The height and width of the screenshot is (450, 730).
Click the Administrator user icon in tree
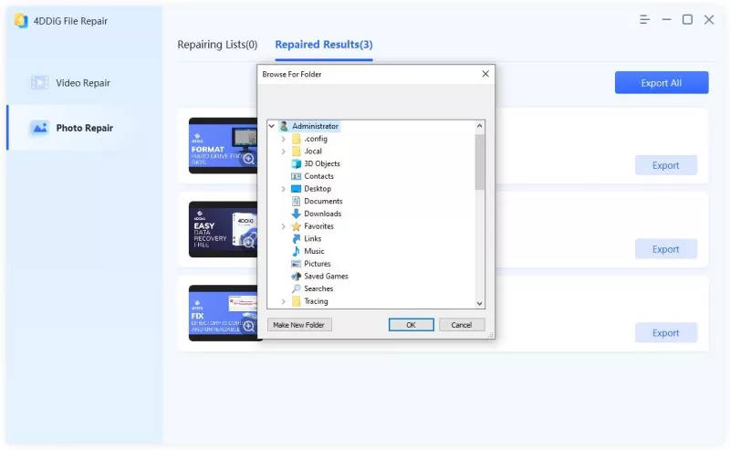284,126
